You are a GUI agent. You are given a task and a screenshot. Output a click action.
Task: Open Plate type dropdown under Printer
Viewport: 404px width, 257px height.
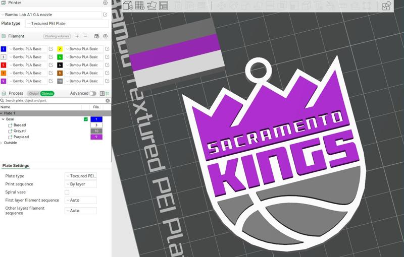point(67,23)
